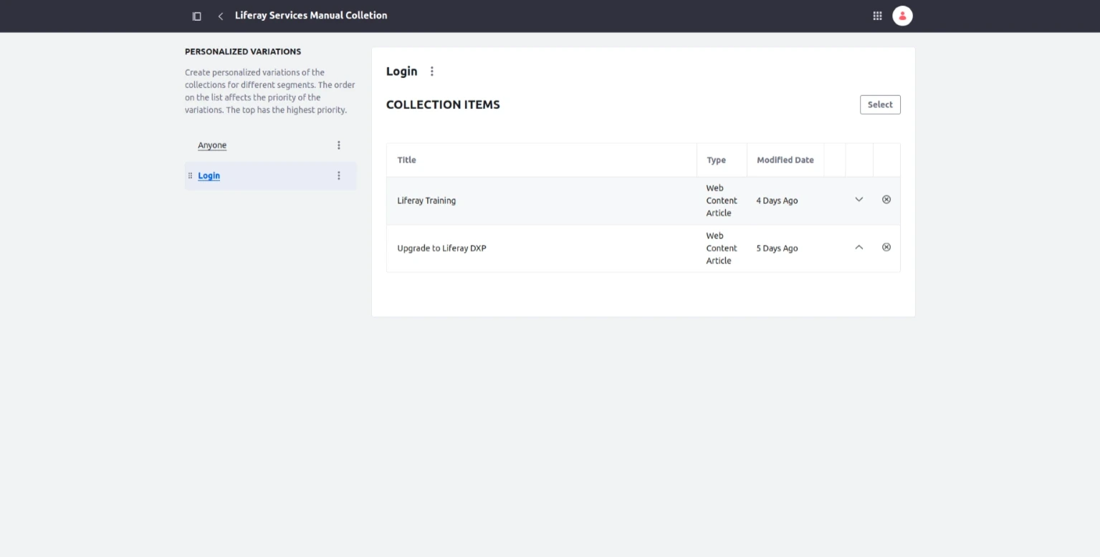Image resolution: width=1100 pixels, height=557 pixels.
Task: Click the Select button for collection items
Action: pyautogui.click(x=880, y=105)
